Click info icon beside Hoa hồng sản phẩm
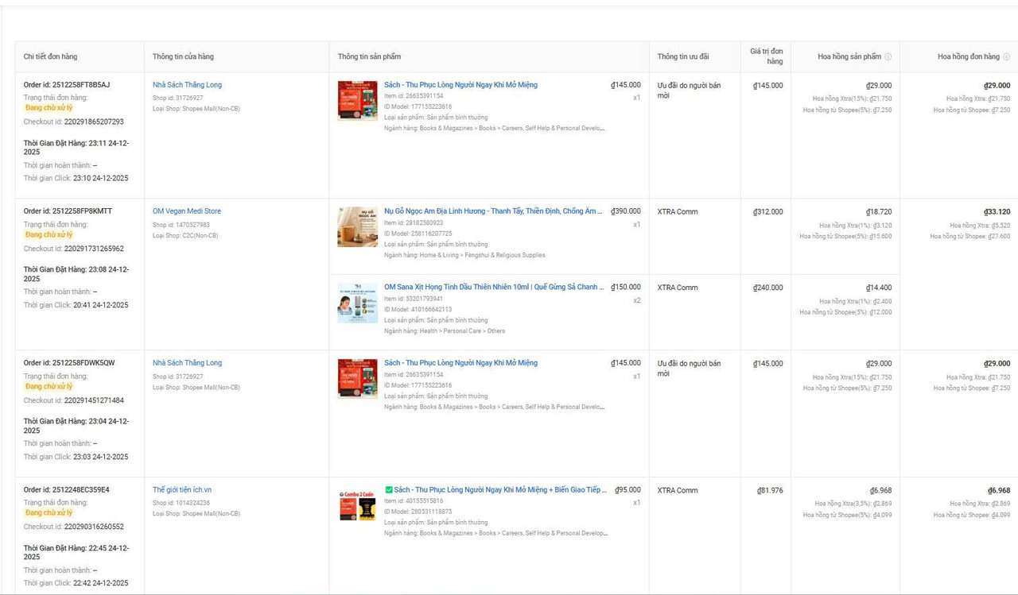The width and height of the screenshot is (1018, 595). (x=888, y=57)
